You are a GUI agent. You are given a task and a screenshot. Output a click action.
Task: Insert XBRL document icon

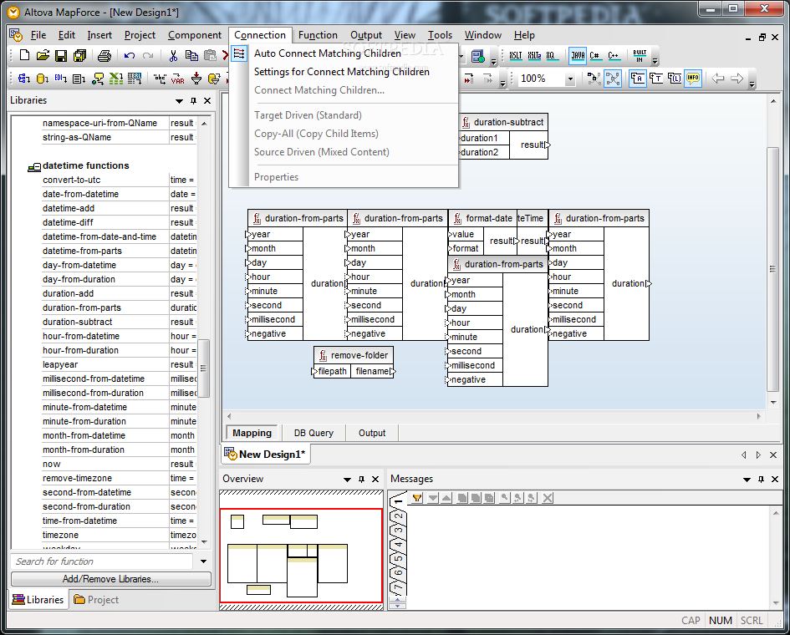(135, 79)
